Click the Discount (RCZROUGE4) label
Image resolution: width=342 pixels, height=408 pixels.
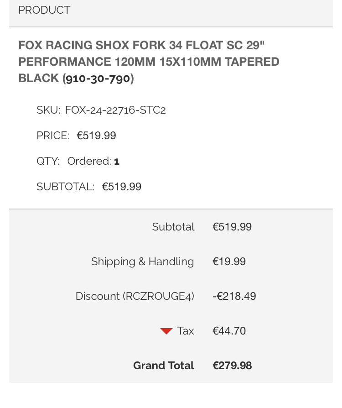135,296
